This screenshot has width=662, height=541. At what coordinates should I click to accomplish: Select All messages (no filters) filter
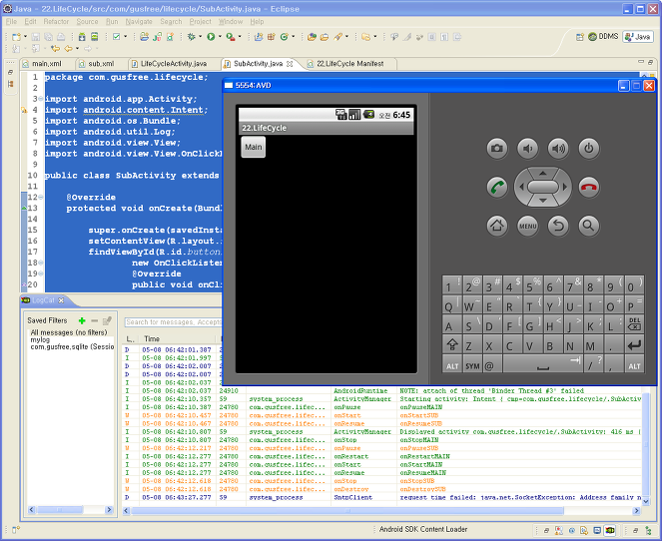[68, 332]
